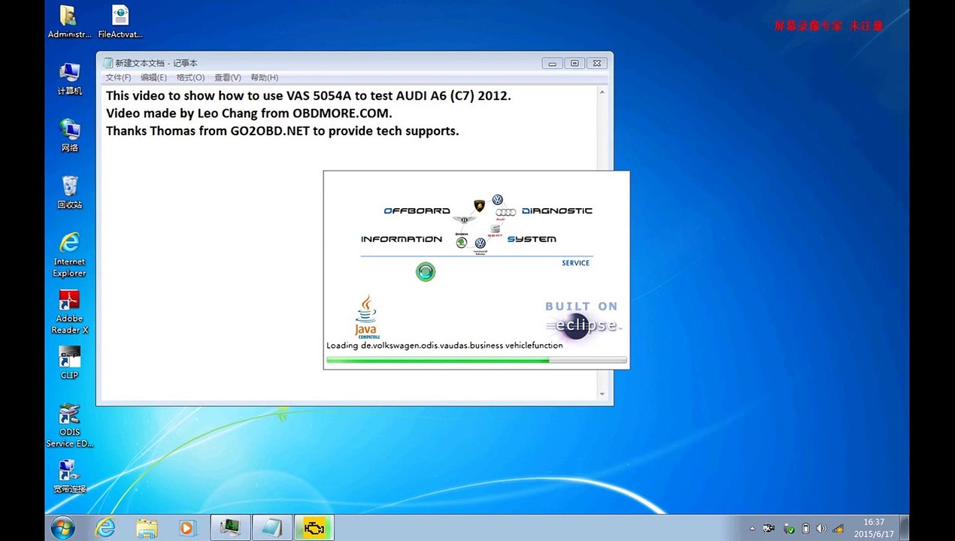Open the Notepad Help (帮助) menu
955x541 pixels.
point(264,77)
